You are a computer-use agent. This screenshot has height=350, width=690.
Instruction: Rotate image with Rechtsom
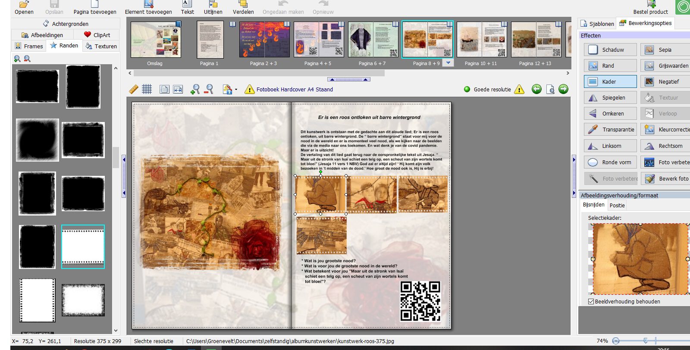tap(665, 146)
